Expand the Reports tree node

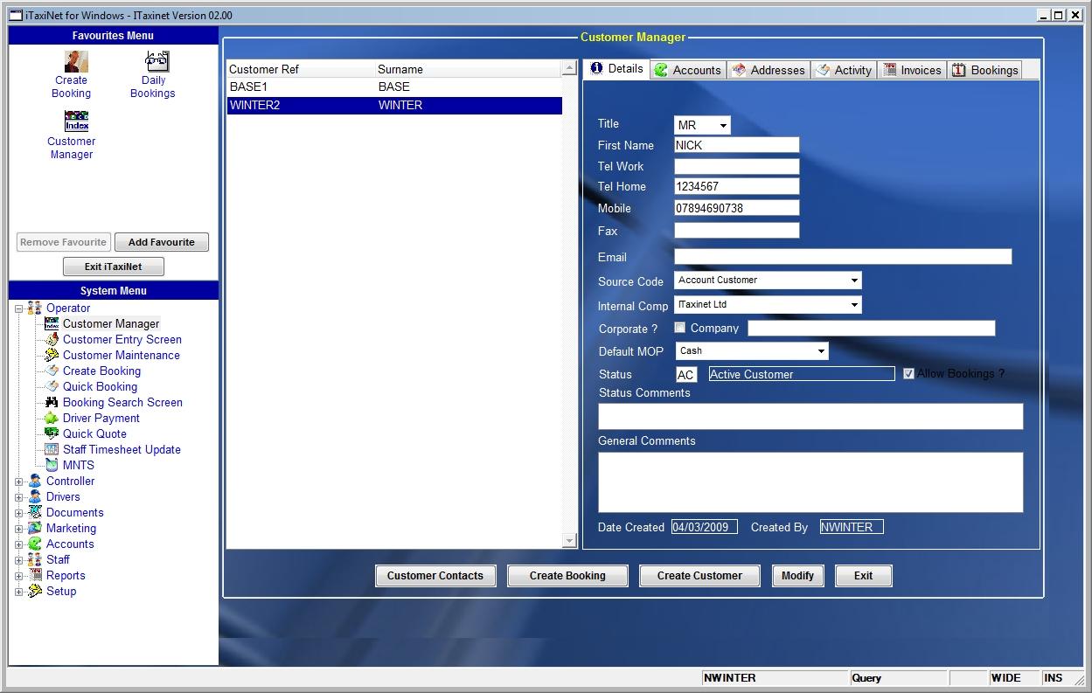click(x=19, y=576)
